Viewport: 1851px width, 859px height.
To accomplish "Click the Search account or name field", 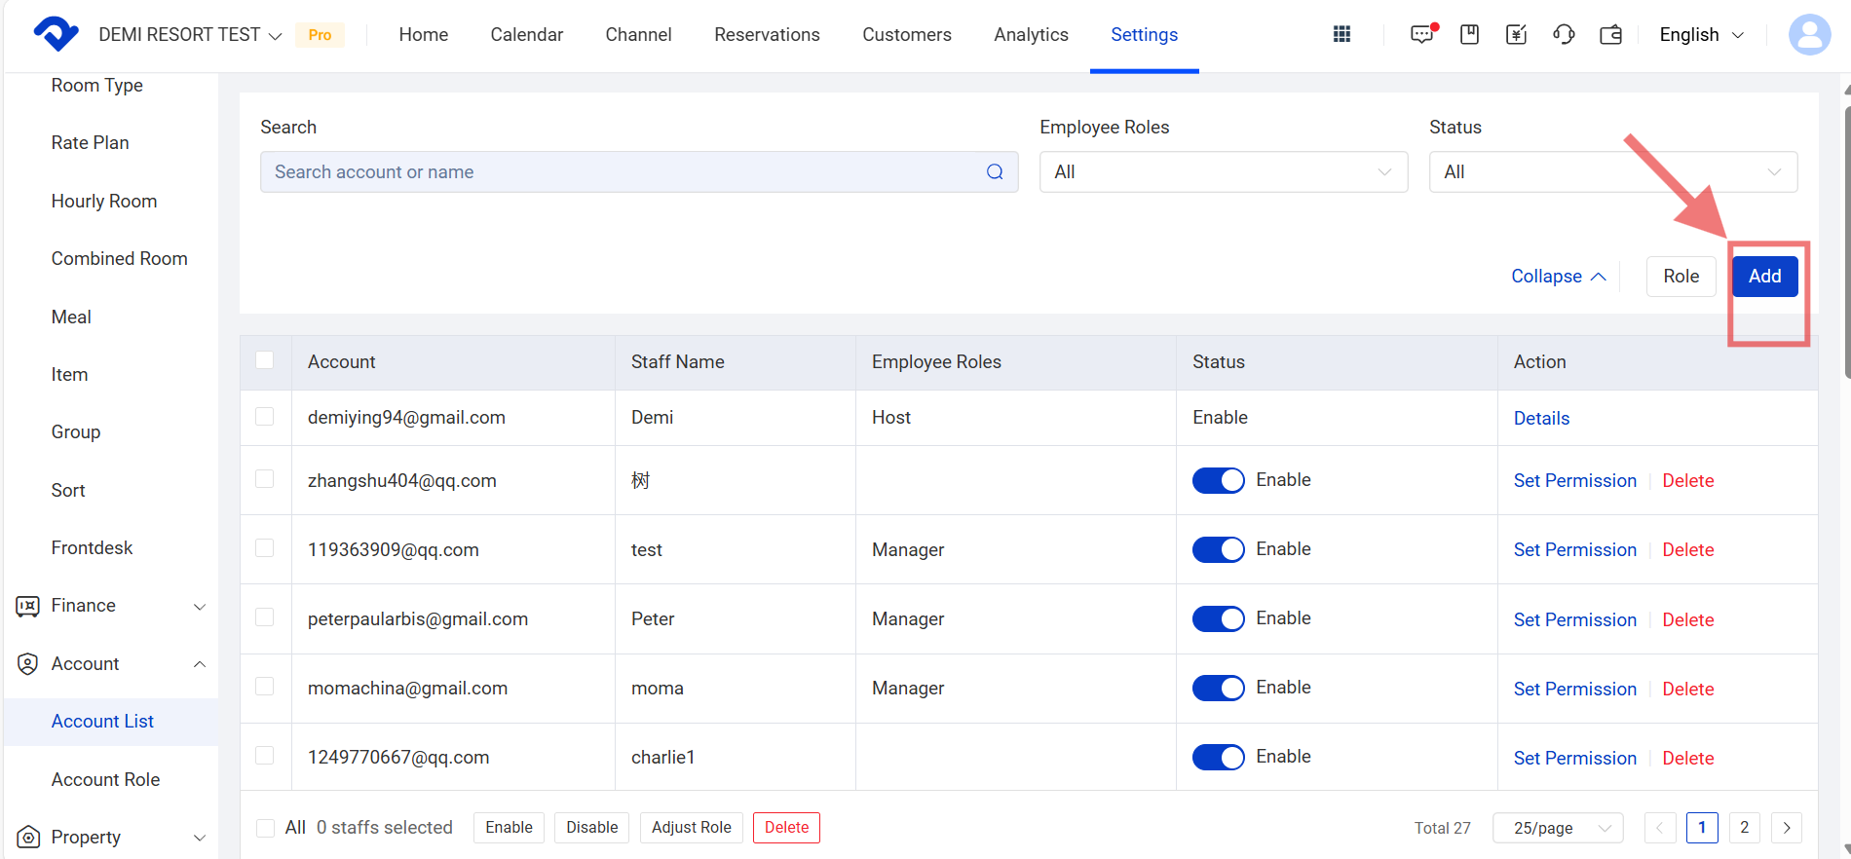I will [623, 172].
